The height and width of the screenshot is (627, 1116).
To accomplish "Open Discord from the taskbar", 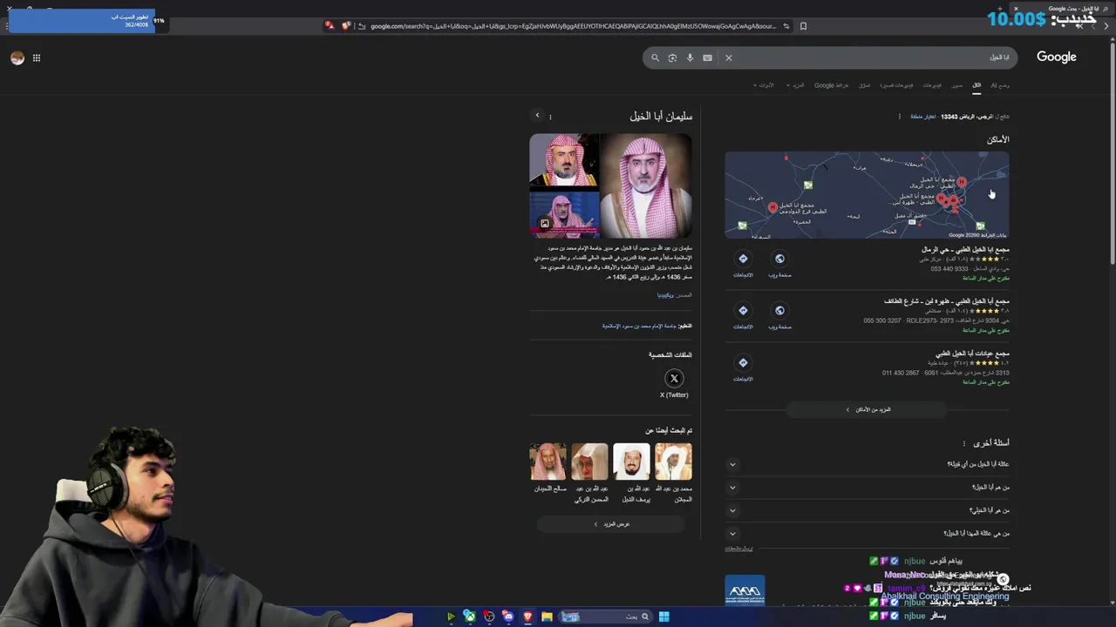I will (x=508, y=617).
